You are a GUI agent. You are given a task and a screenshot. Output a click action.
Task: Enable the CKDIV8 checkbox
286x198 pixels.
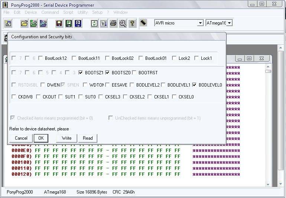pos(14,97)
